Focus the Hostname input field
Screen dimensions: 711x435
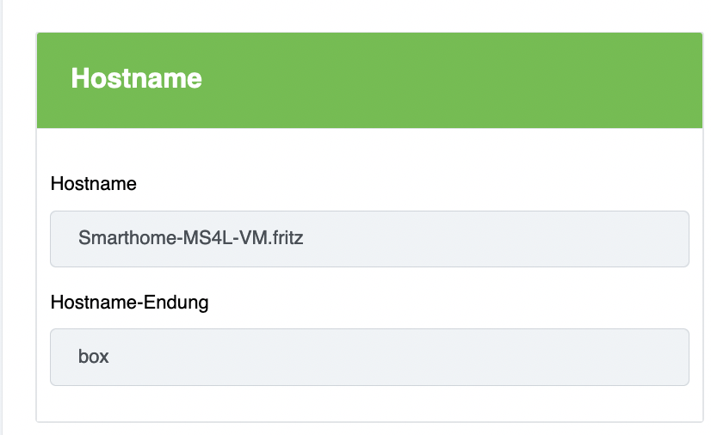(x=369, y=238)
